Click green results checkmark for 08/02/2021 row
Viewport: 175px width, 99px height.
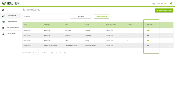pos(148,30)
